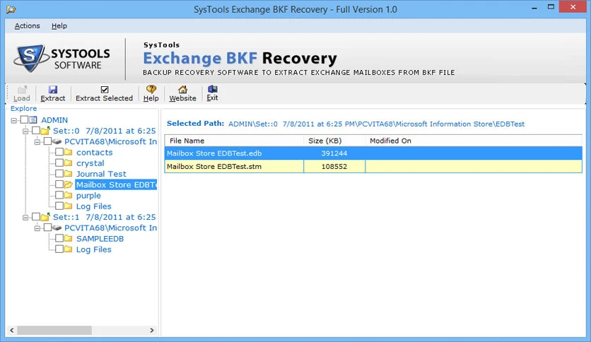The height and width of the screenshot is (342, 591).
Task: Collapse the ADMIN tree node
Action: 14,121
